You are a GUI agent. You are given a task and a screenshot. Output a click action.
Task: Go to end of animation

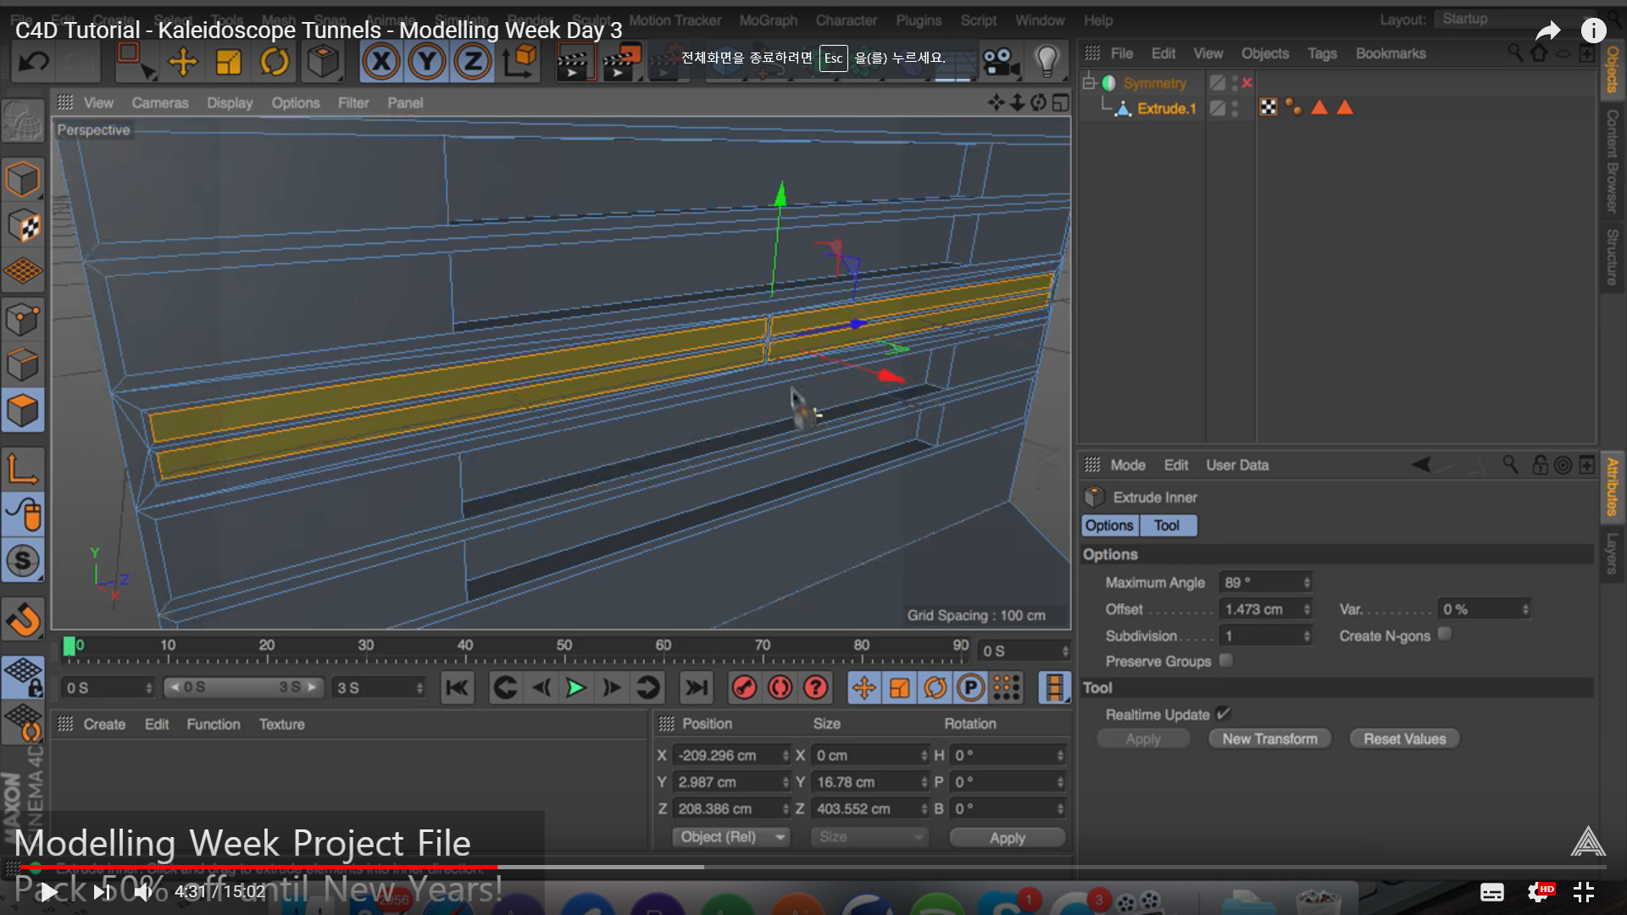pos(696,688)
